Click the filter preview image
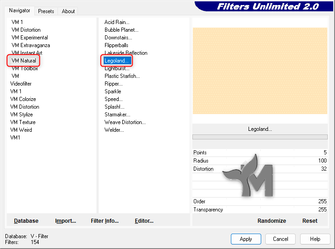Image resolution: width=335 pixels, height=249 pixels. click(x=260, y=71)
